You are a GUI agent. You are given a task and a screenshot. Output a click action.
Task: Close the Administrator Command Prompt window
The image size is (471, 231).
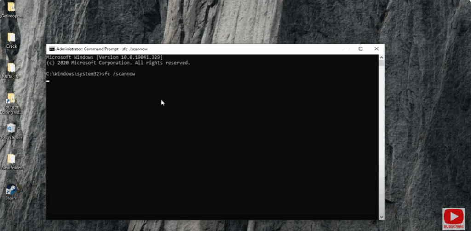[376, 49]
